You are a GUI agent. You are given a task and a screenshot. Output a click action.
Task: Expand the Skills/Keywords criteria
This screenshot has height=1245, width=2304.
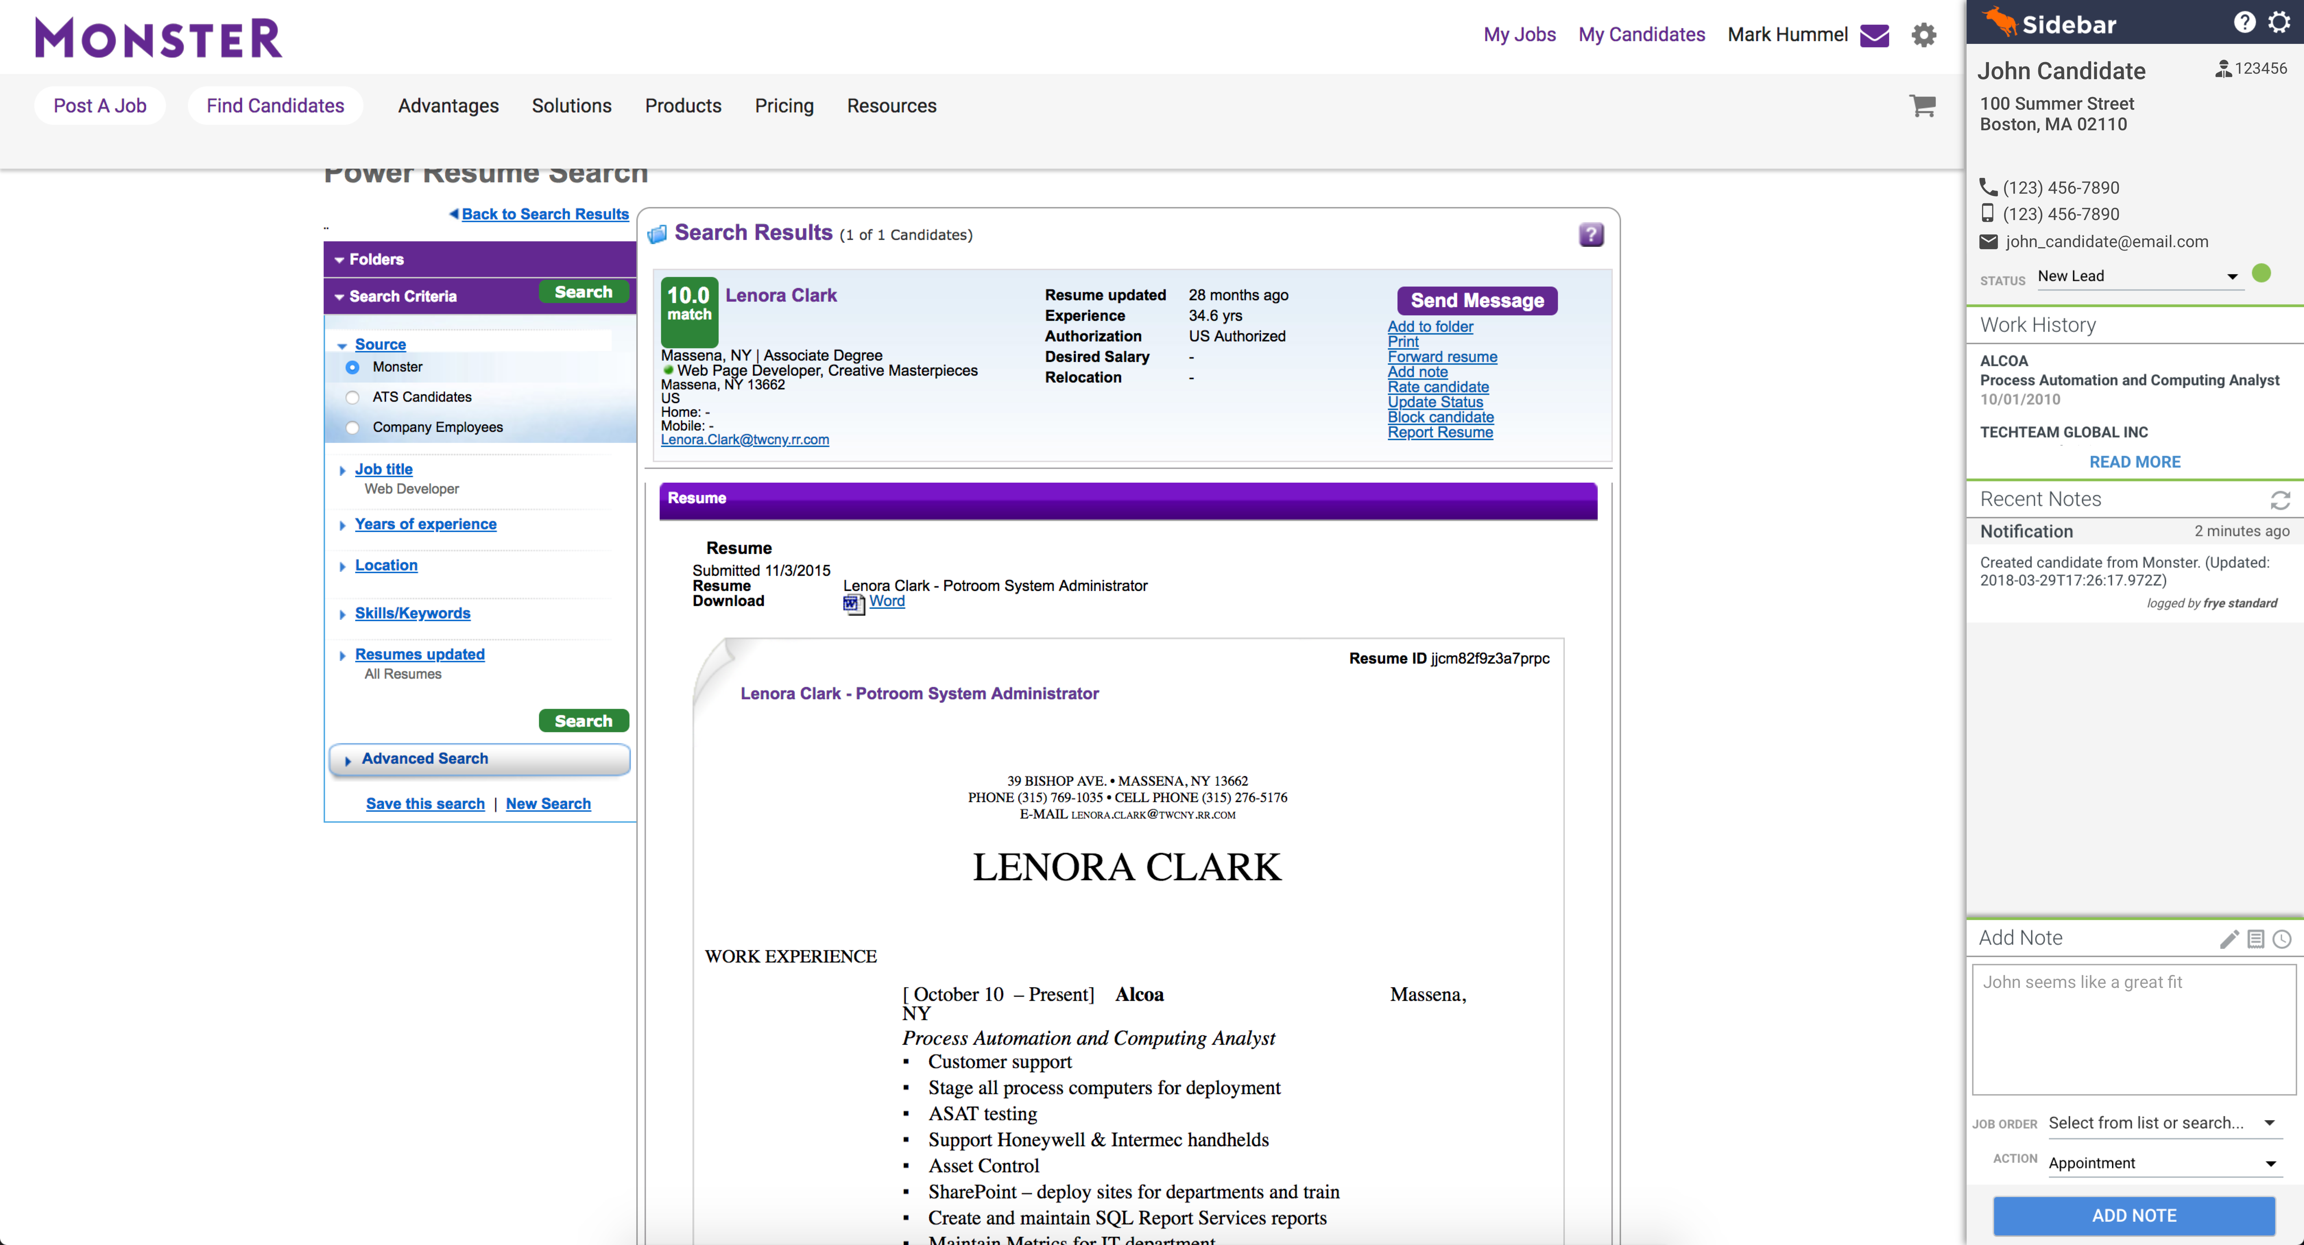(342, 615)
